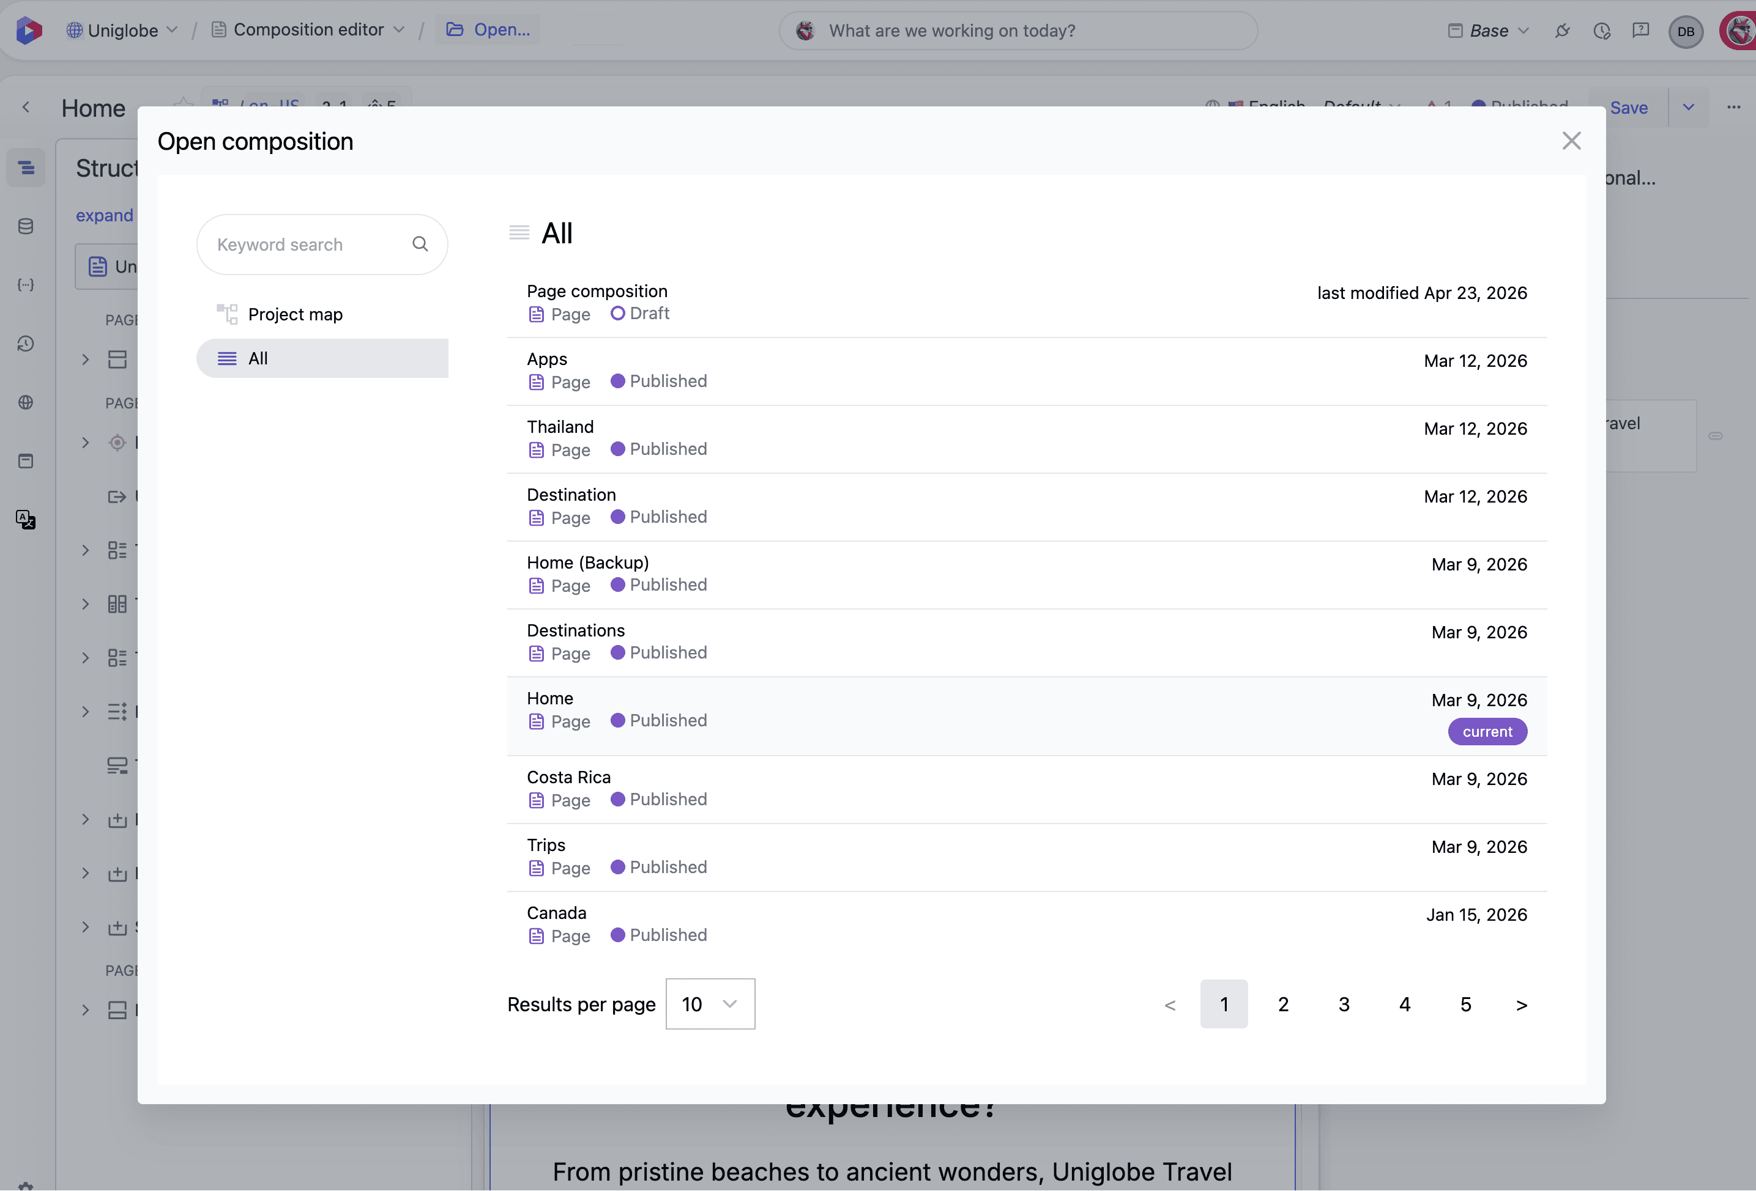Close the Open composition dialog
The height and width of the screenshot is (1191, 1756).
coord(1572,141)
